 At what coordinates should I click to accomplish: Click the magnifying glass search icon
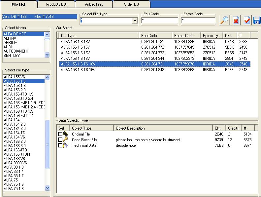point(224,20)
